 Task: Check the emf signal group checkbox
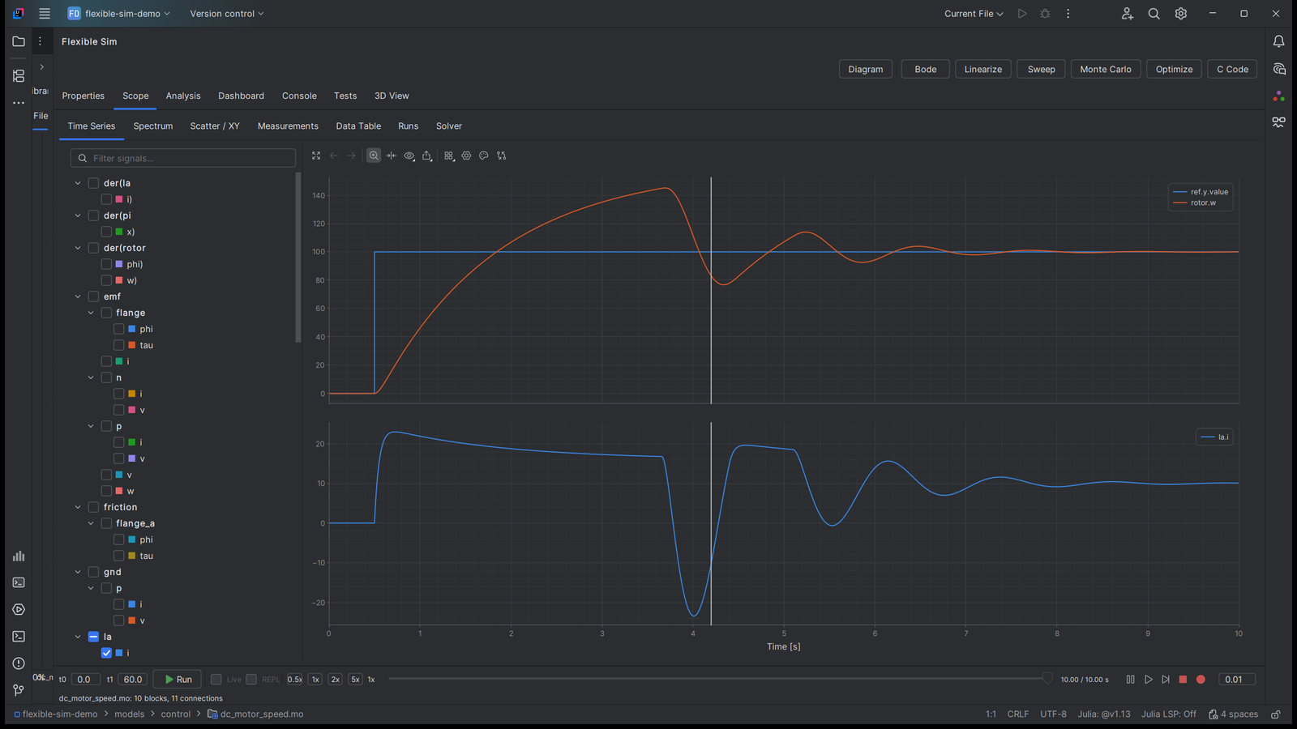pyautogui.click(x=93, y=296)
